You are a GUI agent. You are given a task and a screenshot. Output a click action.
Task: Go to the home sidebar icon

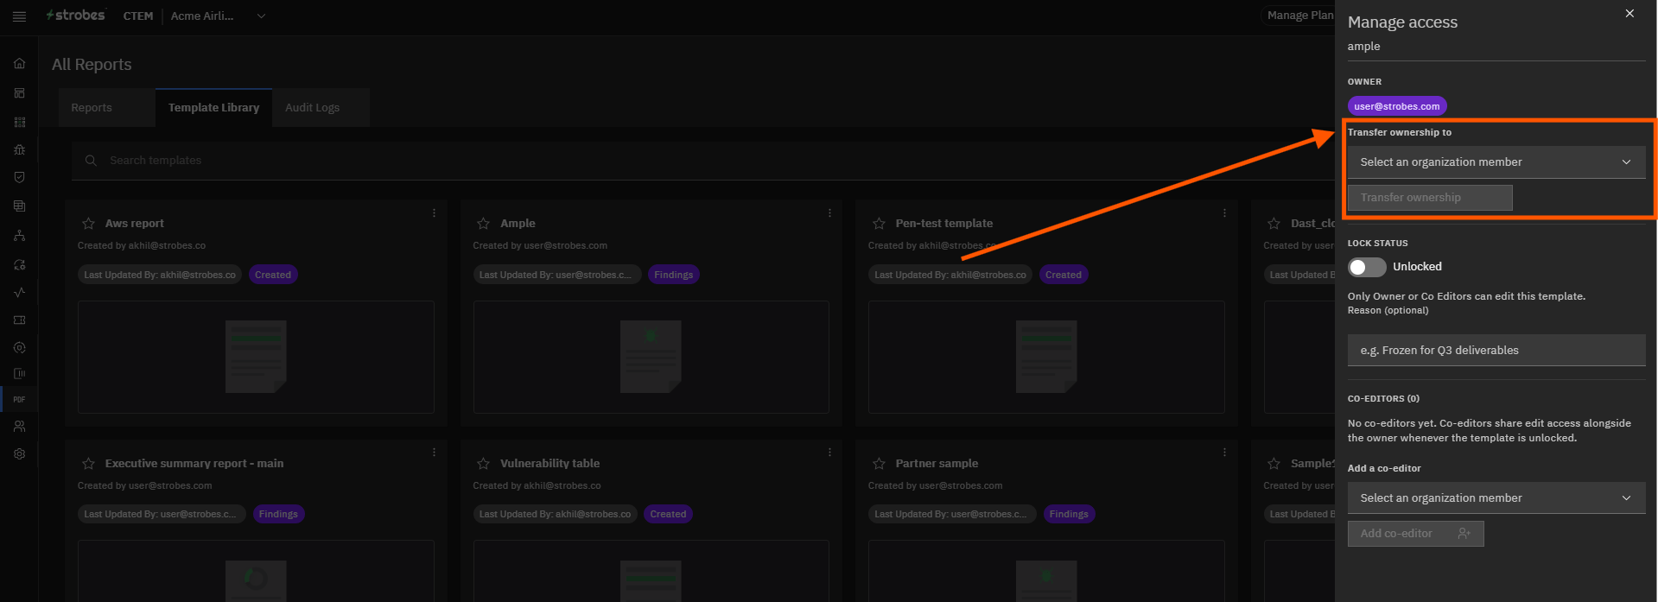[x=19, y=63]
